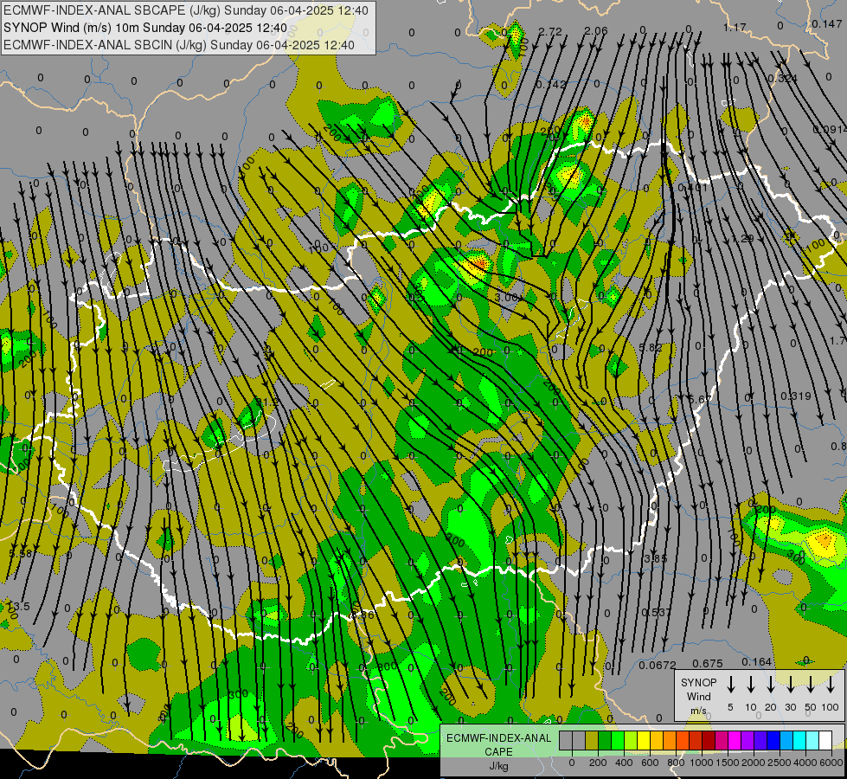Pick the bright magenta swatch in CAPE legend
The width and height of the screenshot is (847, 779).
point(735,740)
